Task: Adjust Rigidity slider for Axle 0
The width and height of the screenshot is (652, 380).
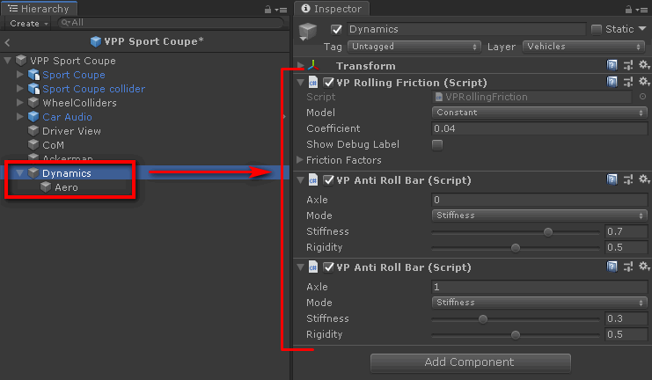Action: point(516,248)
